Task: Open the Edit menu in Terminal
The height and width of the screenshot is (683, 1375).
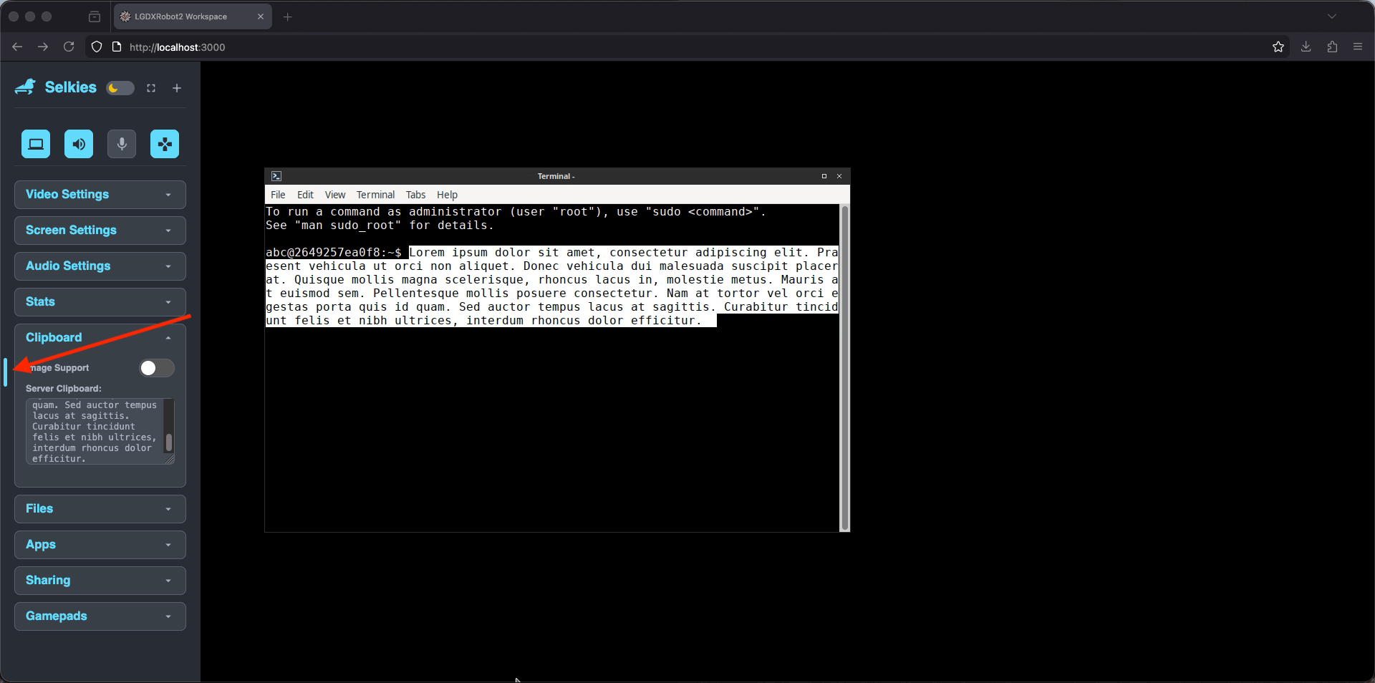Action: (305, 194)
